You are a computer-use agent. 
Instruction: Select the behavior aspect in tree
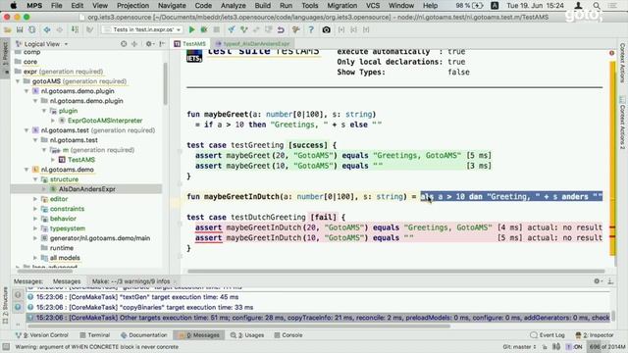point(63,219)
